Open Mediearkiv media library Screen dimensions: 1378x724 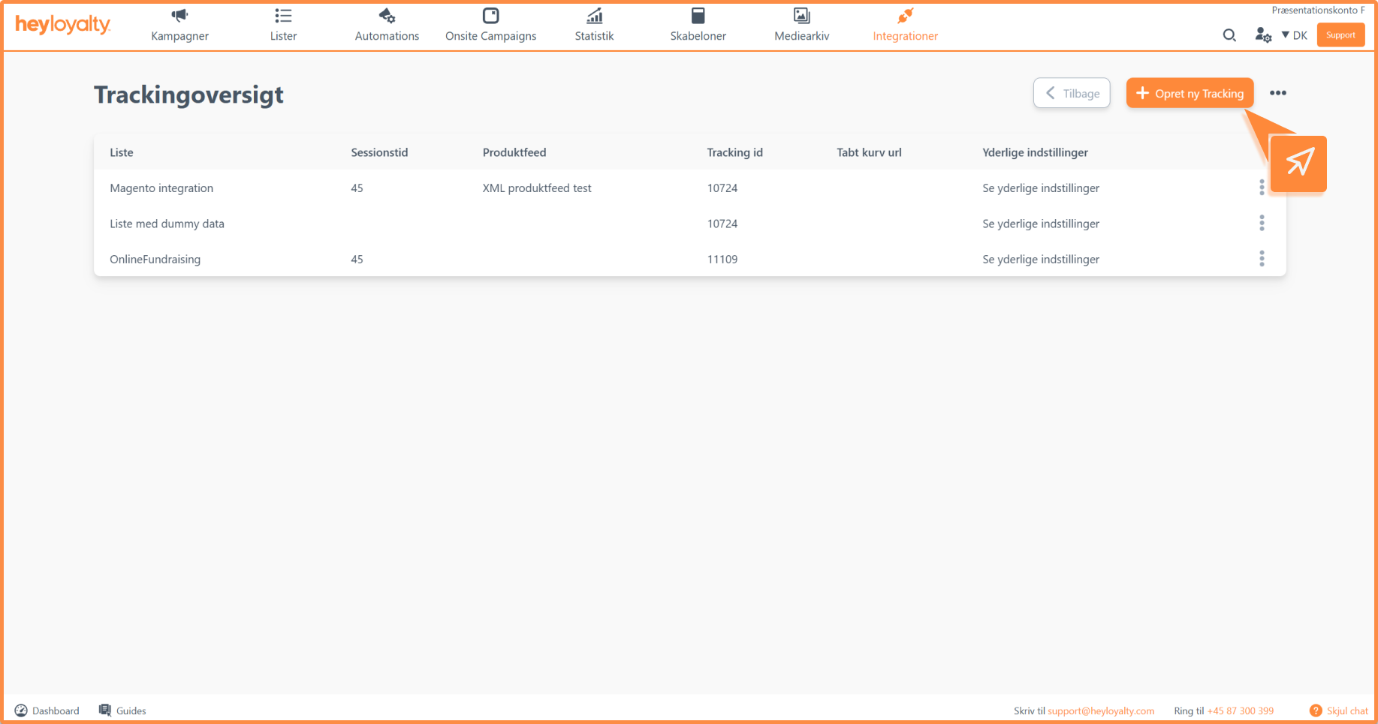801,25
